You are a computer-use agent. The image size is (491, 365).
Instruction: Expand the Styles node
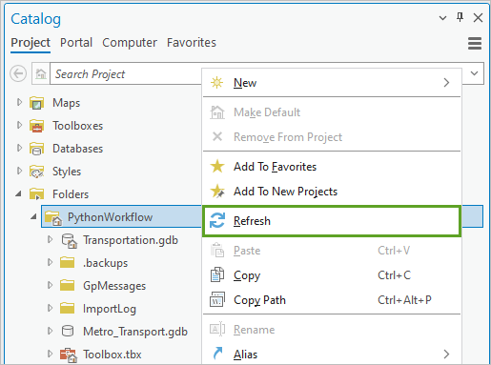pos(19,171)
